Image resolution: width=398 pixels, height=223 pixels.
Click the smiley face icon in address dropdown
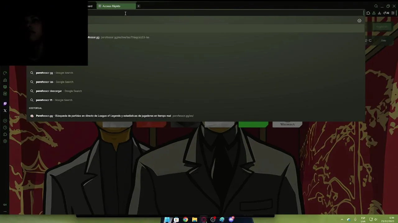click(x=359, y=21)
